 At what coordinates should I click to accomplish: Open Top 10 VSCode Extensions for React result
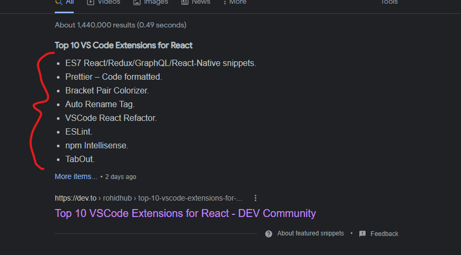pos(185,213)
